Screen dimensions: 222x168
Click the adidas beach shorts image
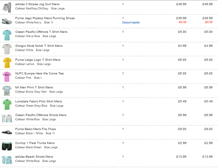click(x=7, y=160)
